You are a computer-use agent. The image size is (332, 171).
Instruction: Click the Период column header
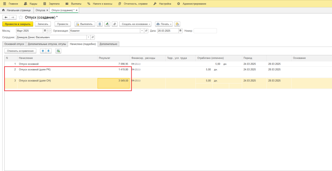(x=254, y=58)
